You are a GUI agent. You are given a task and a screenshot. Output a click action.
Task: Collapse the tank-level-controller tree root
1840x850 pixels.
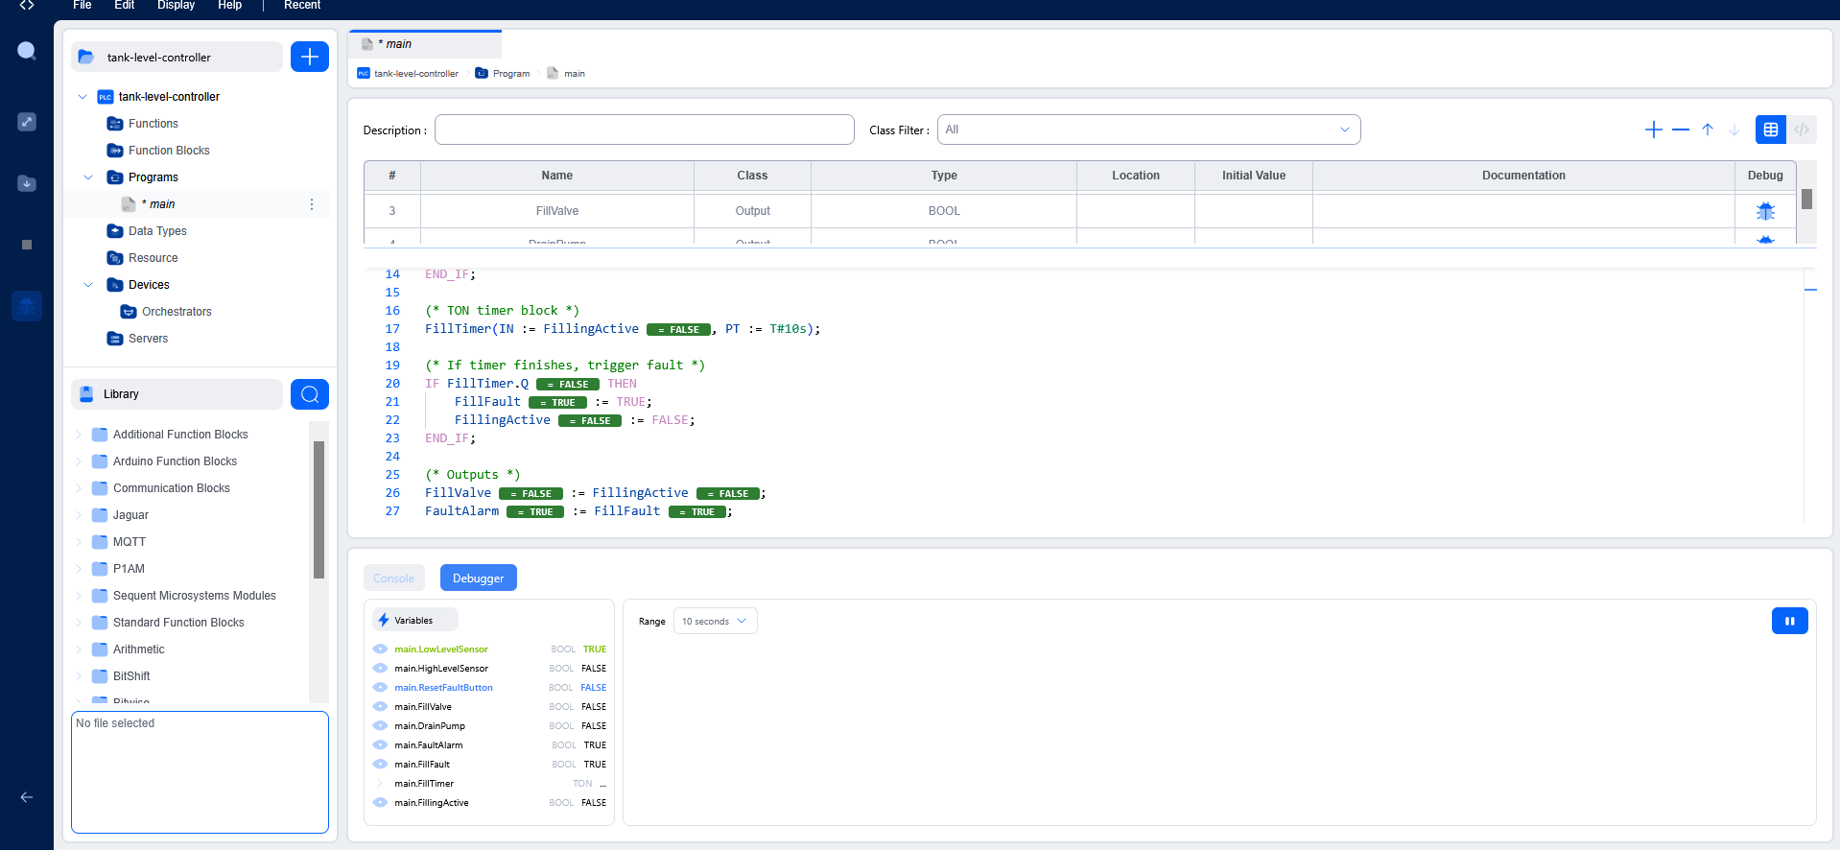[x=83, y=97]
